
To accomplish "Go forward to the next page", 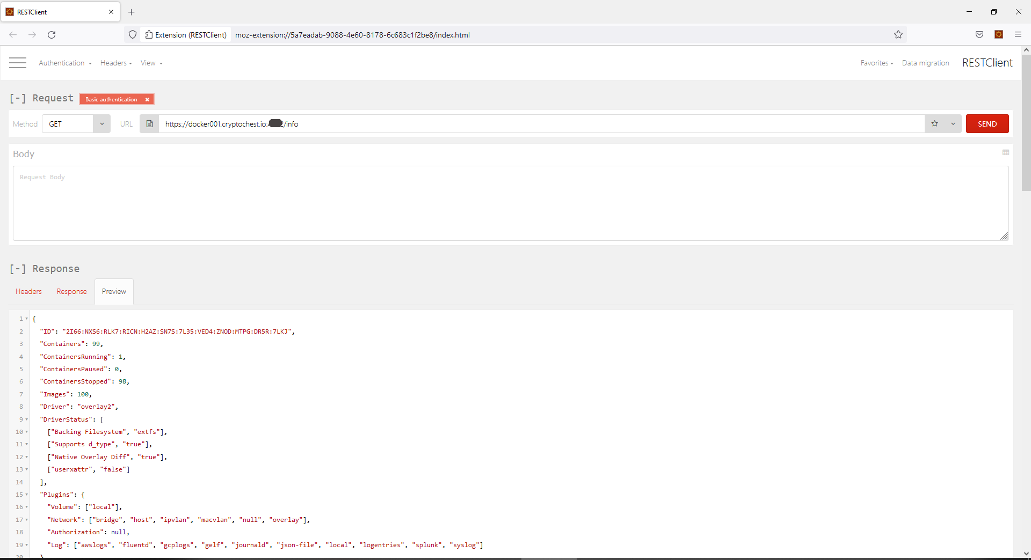I will pyautogui.click(x=32, y=35).
